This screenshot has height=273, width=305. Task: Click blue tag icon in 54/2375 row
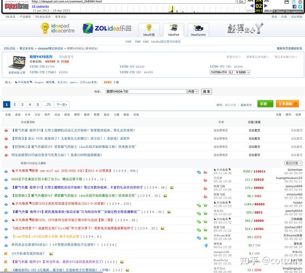click(198, 238)
